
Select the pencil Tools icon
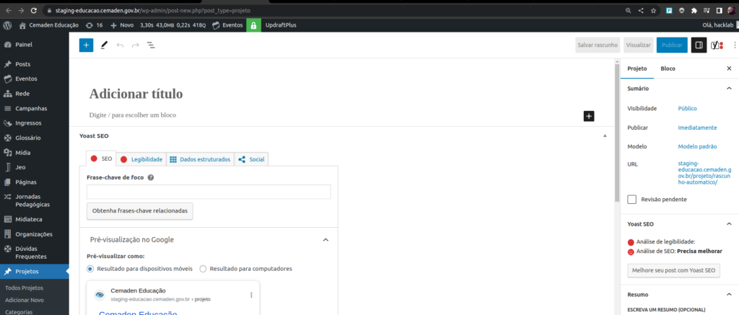[x=104, y=45]
